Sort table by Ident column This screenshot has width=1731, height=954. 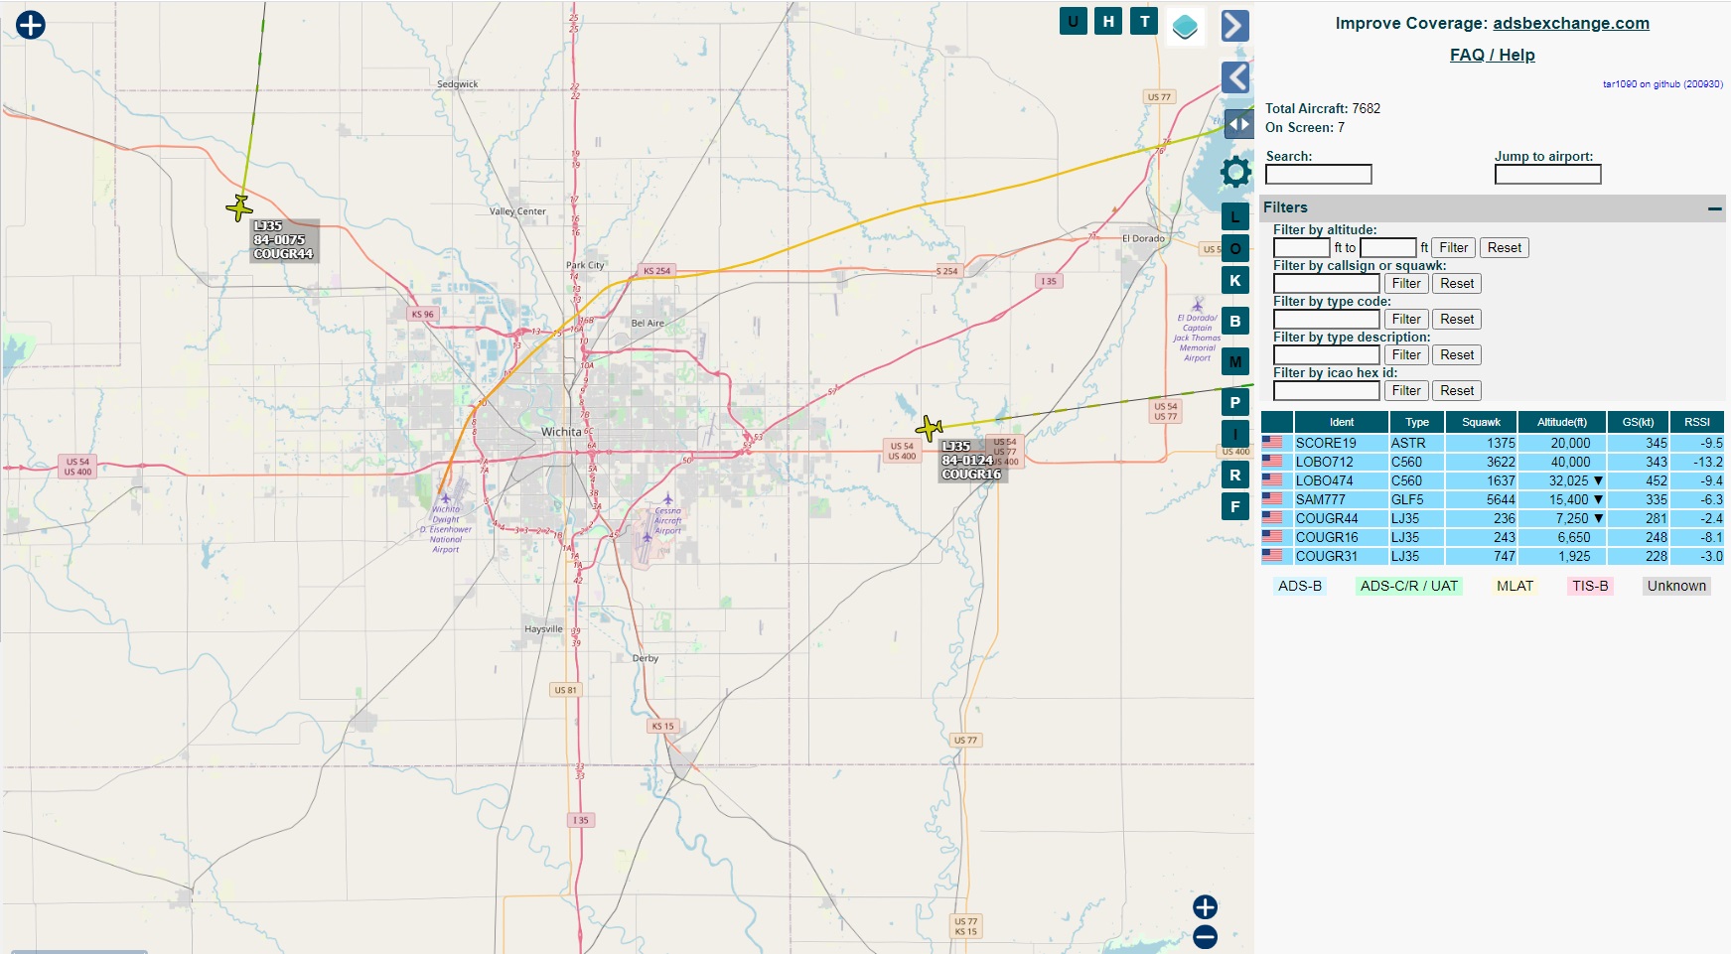click(1341, 422)
